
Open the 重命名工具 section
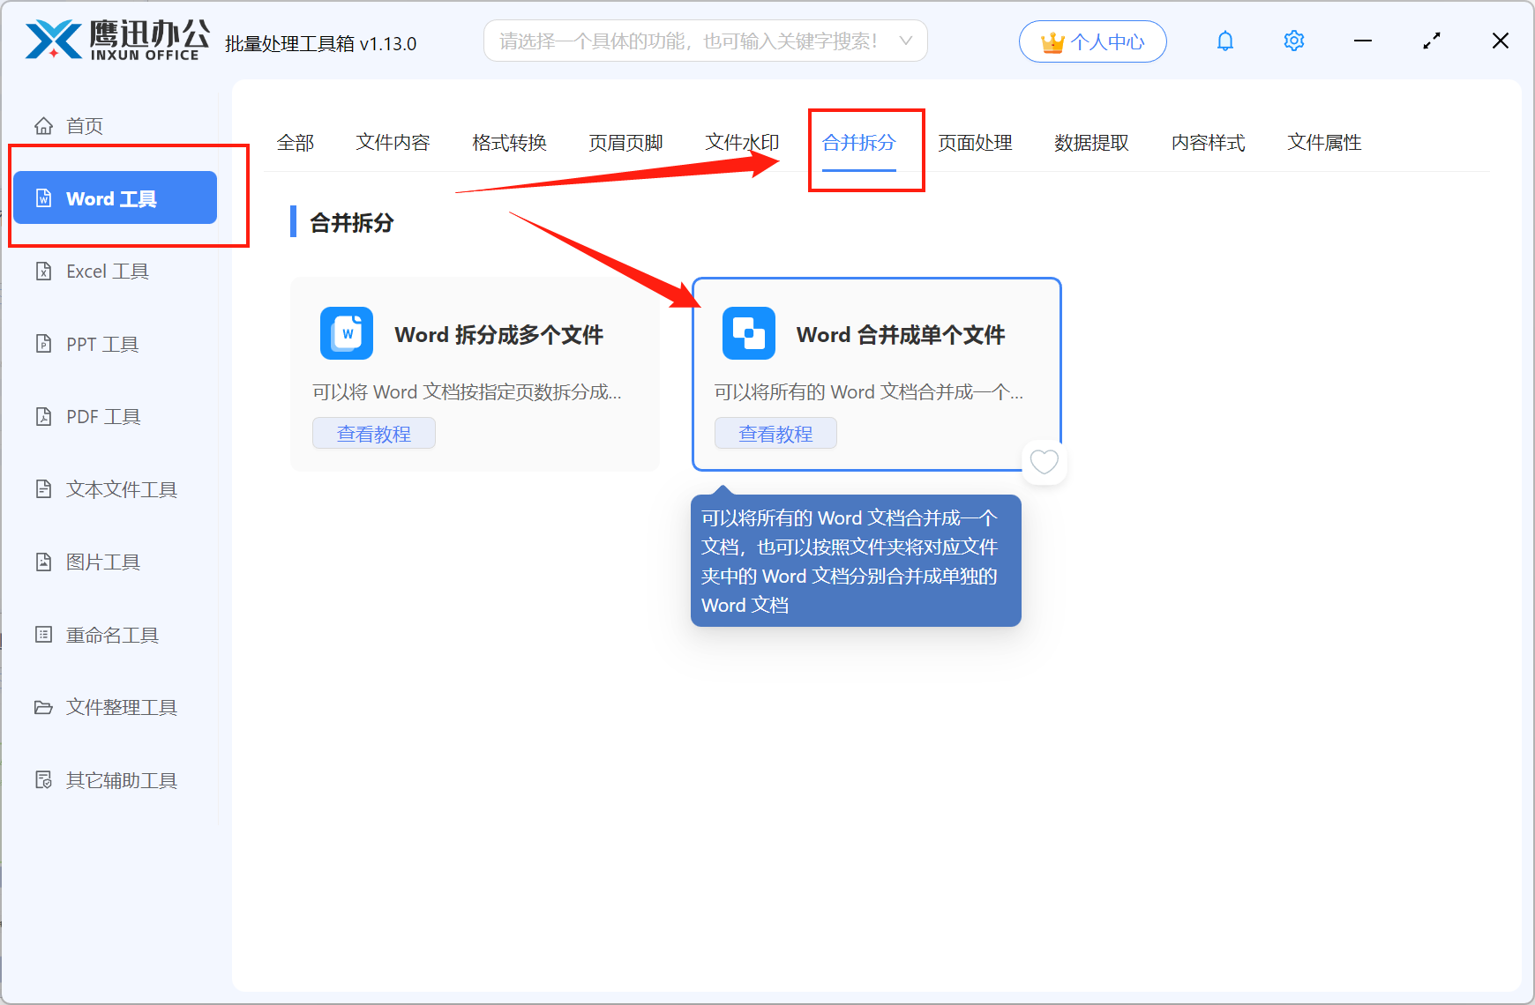click(111, 635)
